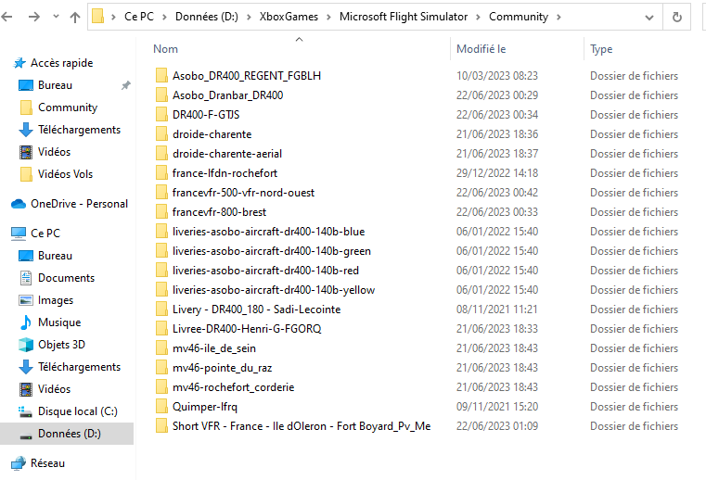Expand chevron after Ce PC in breadcrumb
Viewport: 706px width, 480px height.
pos(164,17)
